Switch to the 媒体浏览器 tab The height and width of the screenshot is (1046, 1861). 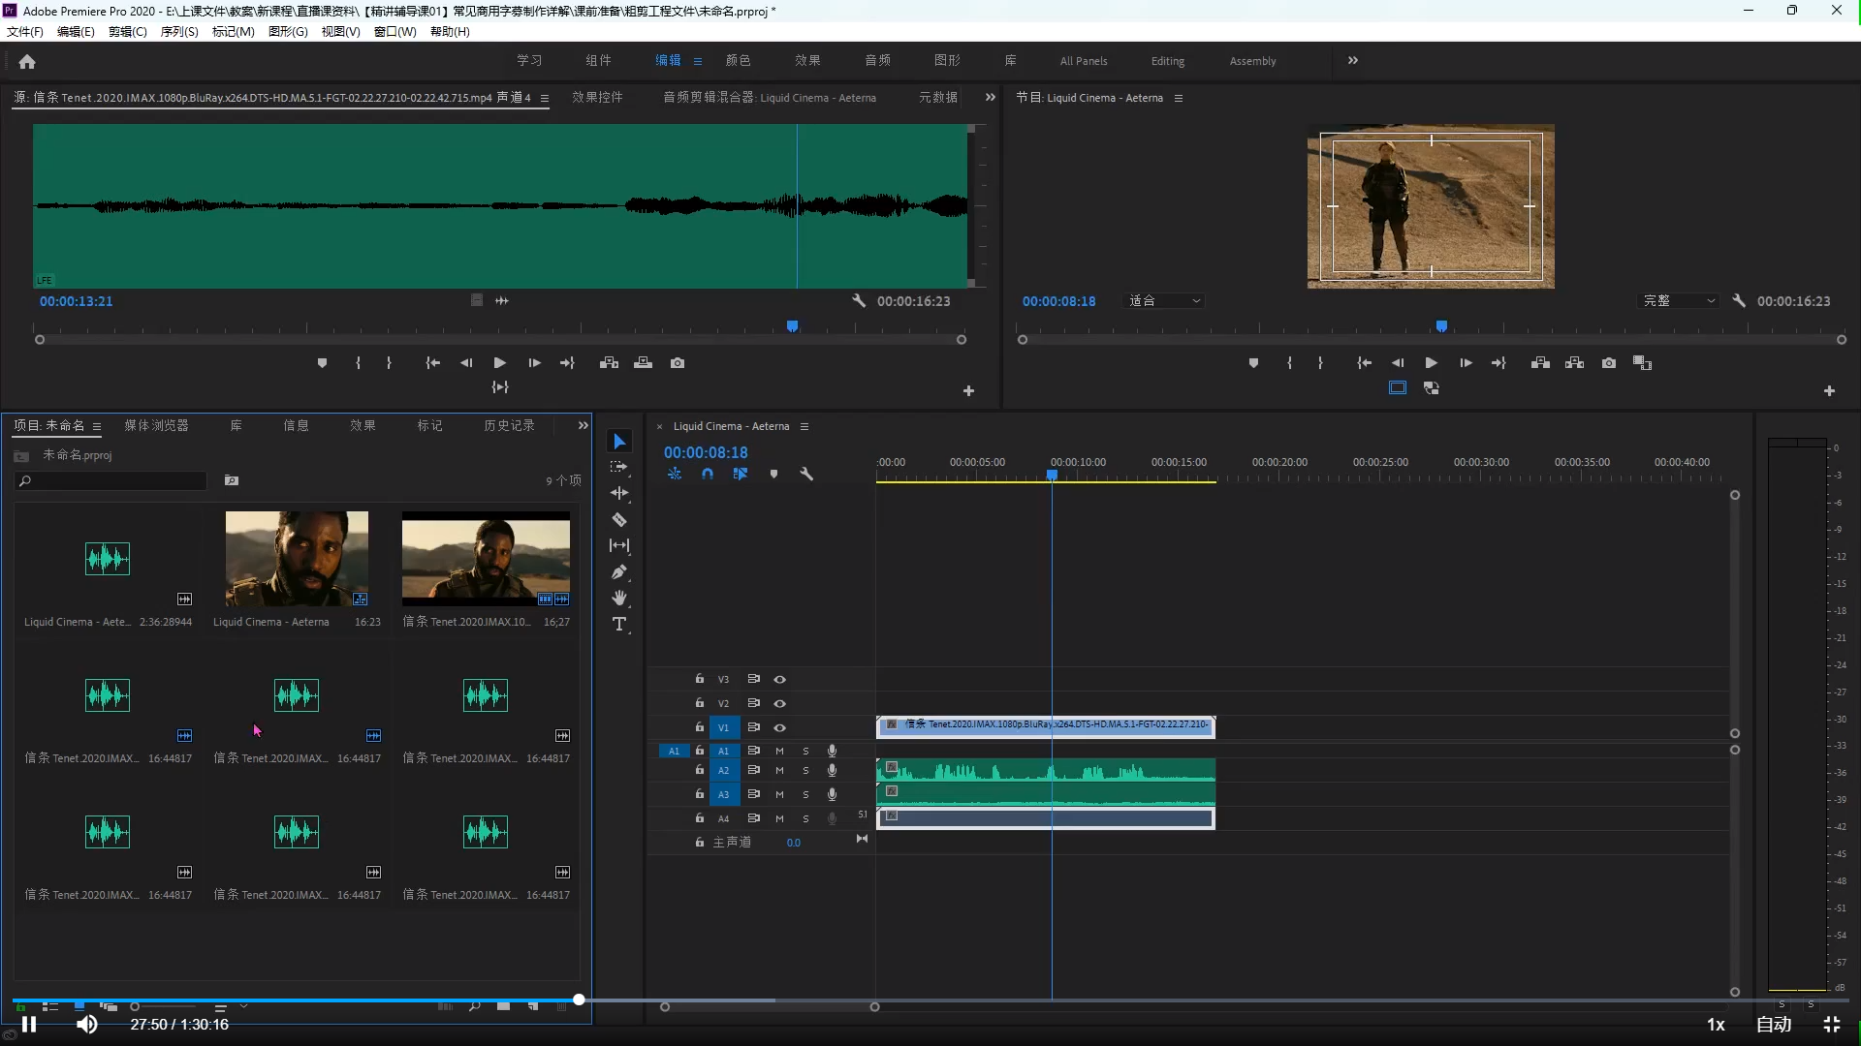(156, 426)
